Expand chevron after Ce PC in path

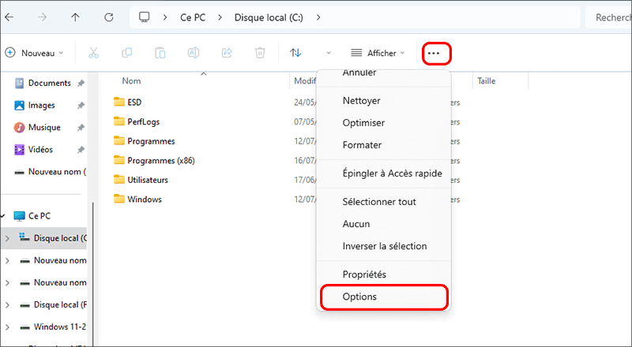[x=220, y=17]
